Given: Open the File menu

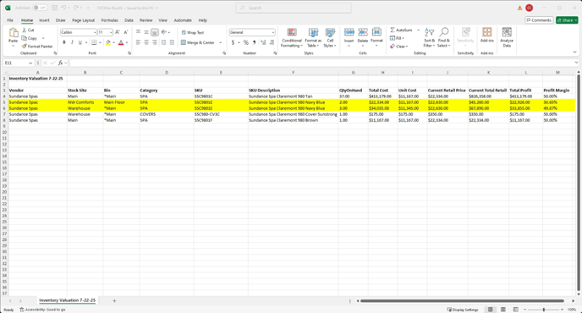Looking at the screenshot, I should 10,20.
